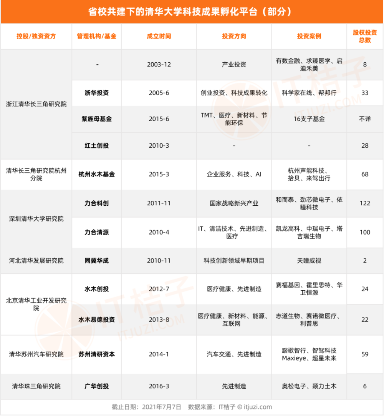Select the 杭州水木基金 cell
The width and height of the screenshot is (384, 416).
(x=96, y=174)
